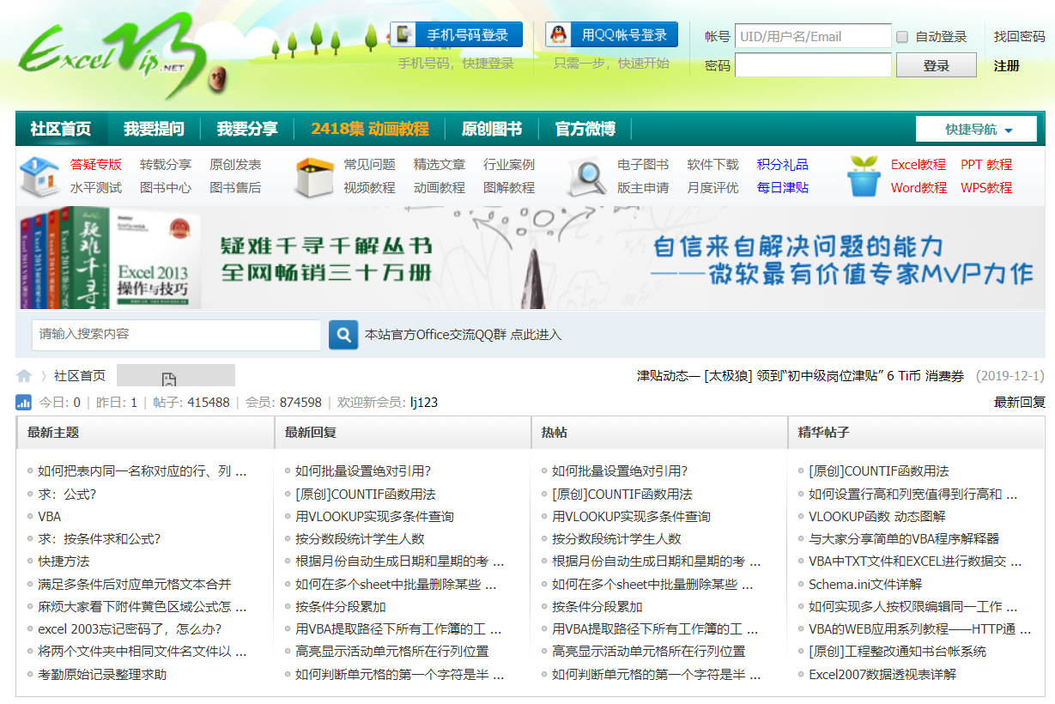Open the 每日津贴 link
The height and width of the screenshot is (704, 1055).
pos(783,187)
